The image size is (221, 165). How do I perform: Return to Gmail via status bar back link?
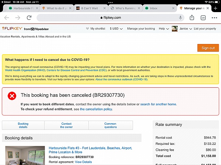point(6,2)
